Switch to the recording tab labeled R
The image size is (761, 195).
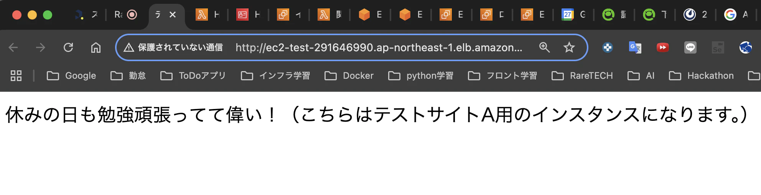point(125,15)
